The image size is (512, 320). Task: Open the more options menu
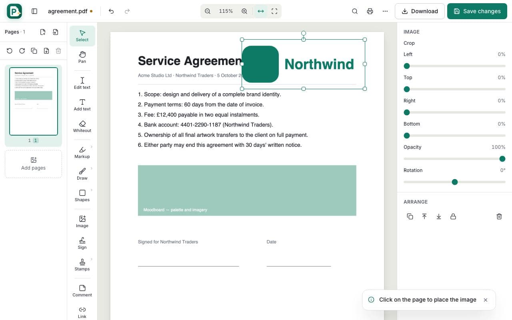pos(385,11)
